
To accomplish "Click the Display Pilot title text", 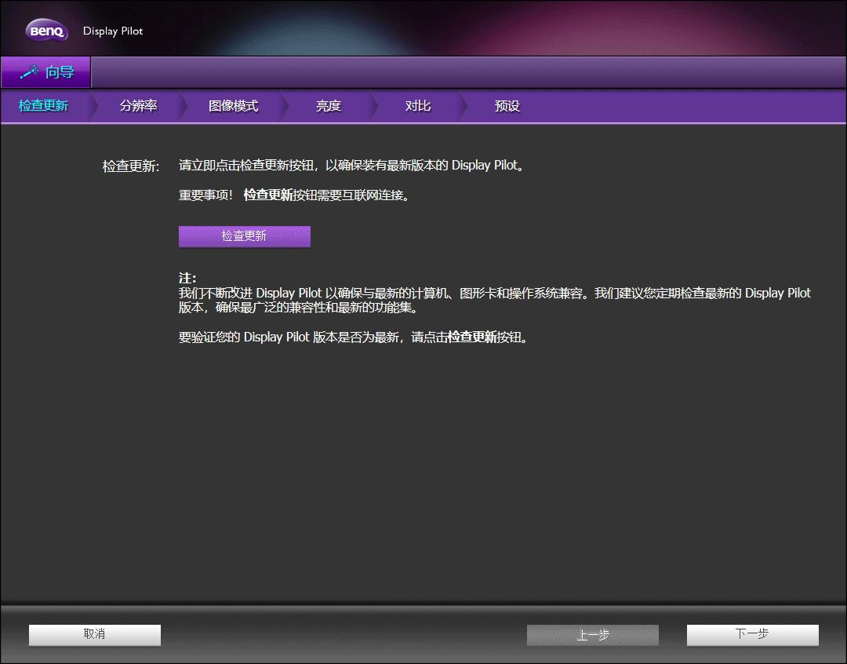I will click(113, 31).
